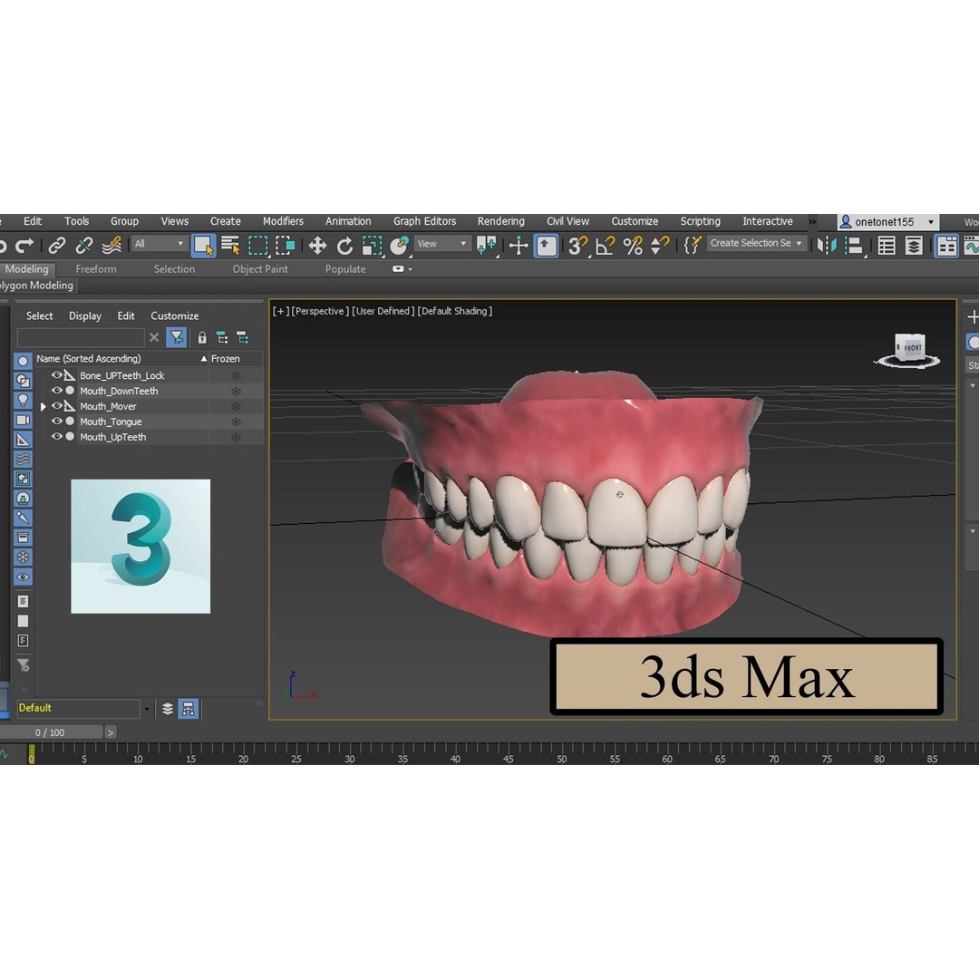The width and height of the screenshot is (979, 979).
Task: Toggle Display Lights filter (lightbulb) icon
Action: (23, 401)
